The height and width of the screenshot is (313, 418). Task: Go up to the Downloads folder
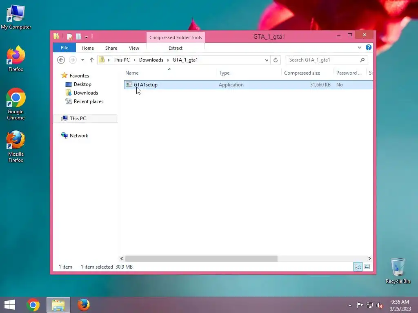92,60
